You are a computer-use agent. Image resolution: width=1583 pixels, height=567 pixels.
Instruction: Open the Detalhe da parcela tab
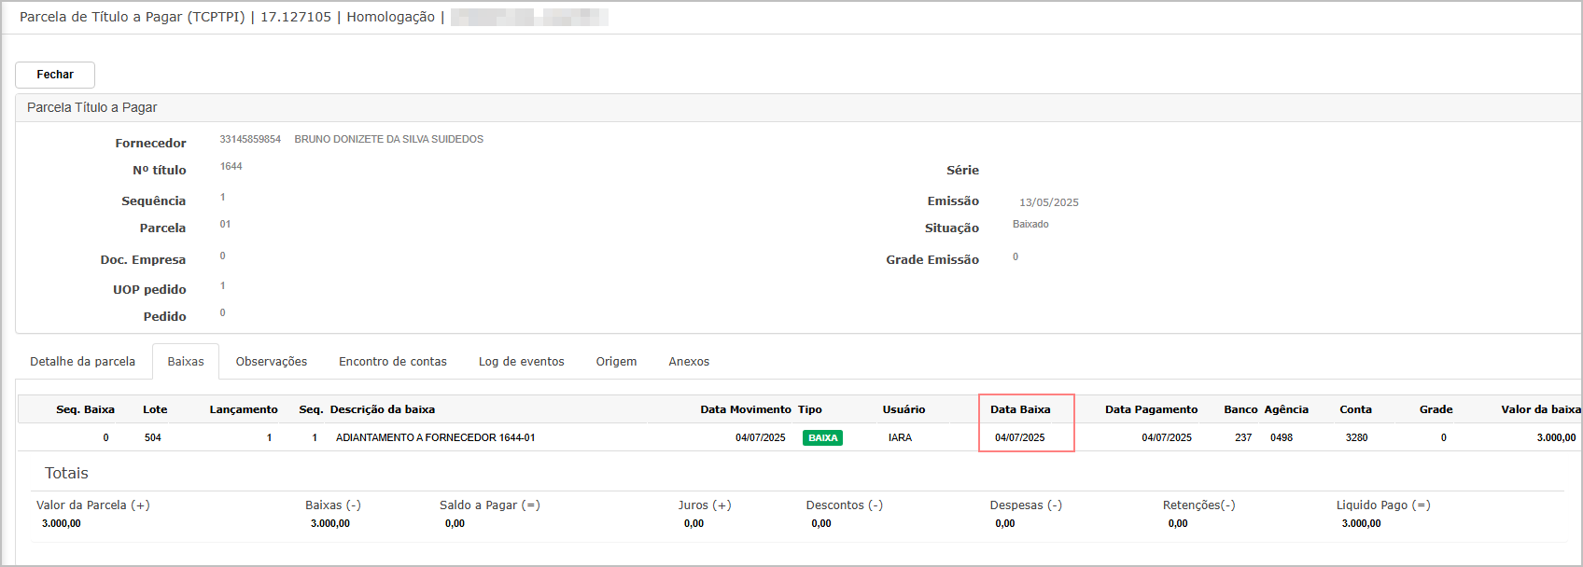click(x=82, y=362)
